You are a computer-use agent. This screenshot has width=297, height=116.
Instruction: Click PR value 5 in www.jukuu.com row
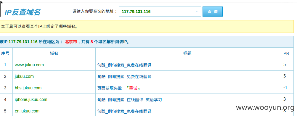coord(285,65)
